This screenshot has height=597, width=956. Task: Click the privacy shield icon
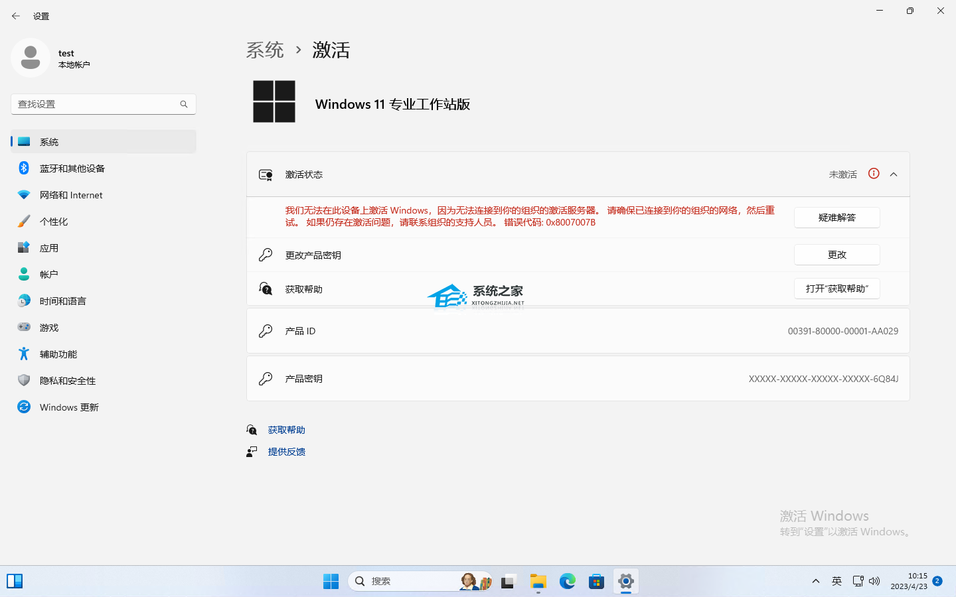pyautogui.click(x=24, y=380)
